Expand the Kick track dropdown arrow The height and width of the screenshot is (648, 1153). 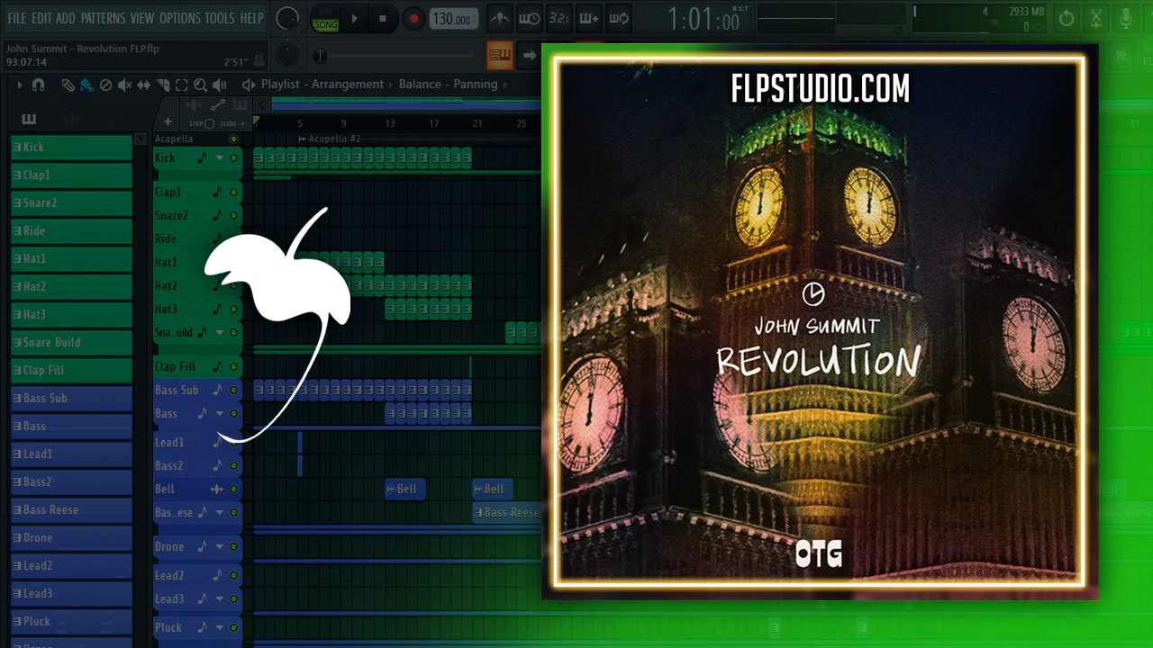[x=219, y=158]
